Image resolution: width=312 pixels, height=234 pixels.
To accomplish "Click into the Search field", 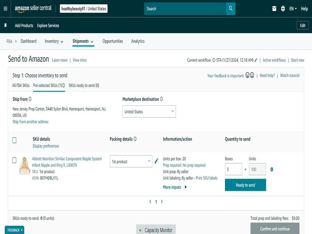I will click(x=185, y=8).
